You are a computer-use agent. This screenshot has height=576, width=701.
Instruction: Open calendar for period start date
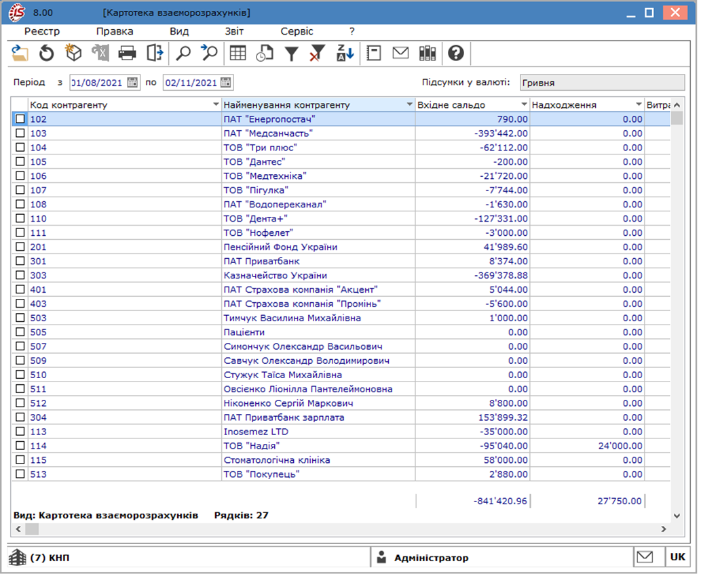point(132,83)
